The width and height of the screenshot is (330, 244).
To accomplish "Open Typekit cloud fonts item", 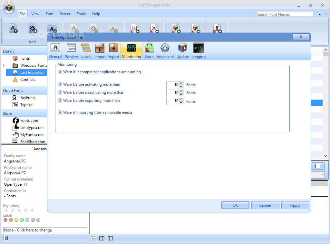I will point(26,105).
